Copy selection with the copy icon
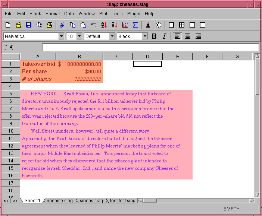262x216 pixels. click(72, 25)
